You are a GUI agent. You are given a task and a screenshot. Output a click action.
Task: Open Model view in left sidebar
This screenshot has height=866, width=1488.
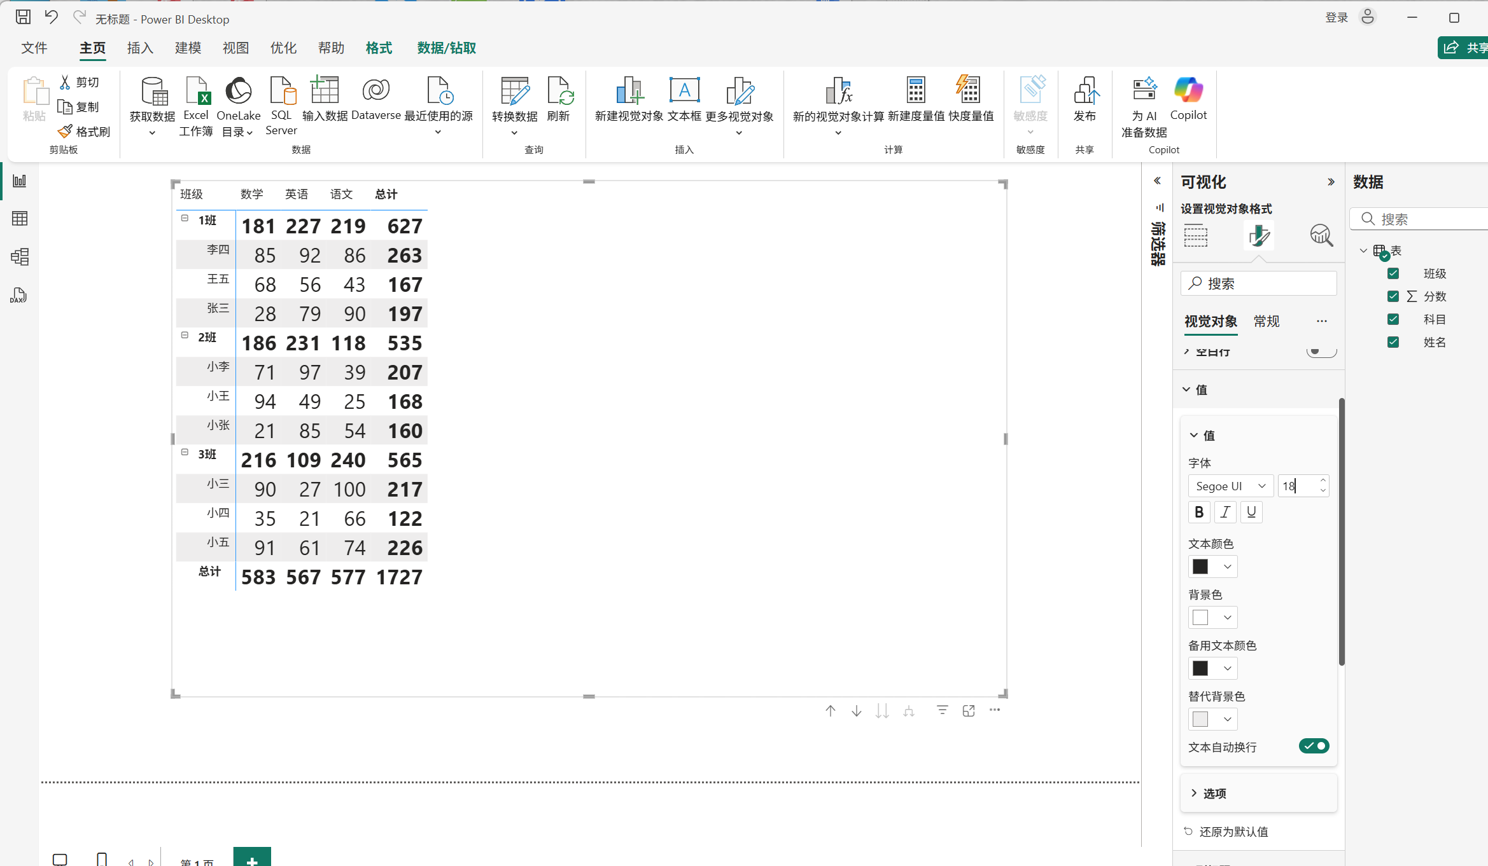pyautogui.click(x=20, y=257)
